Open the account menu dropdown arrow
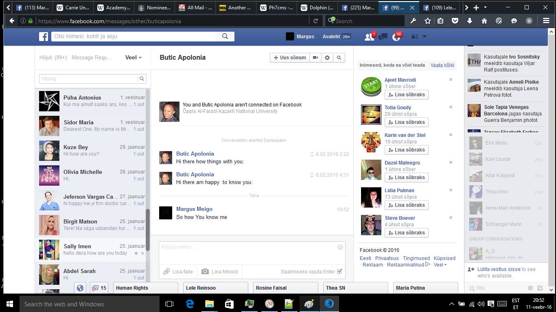Image resolution: width=556 pixels, height=312 pixels. click(425, 37)
